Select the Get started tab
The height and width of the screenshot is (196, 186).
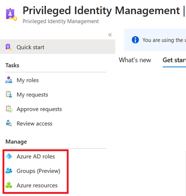(x=174, y=60)
